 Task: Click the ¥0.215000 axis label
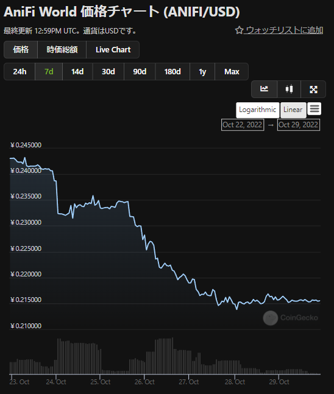[26, 300]
